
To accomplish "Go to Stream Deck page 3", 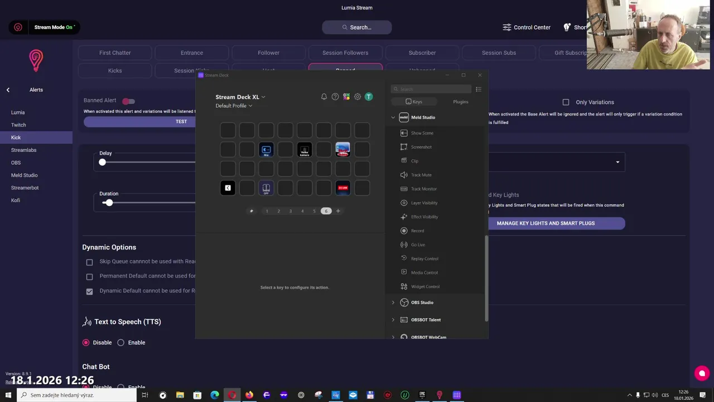I will (x=291, y=211).
